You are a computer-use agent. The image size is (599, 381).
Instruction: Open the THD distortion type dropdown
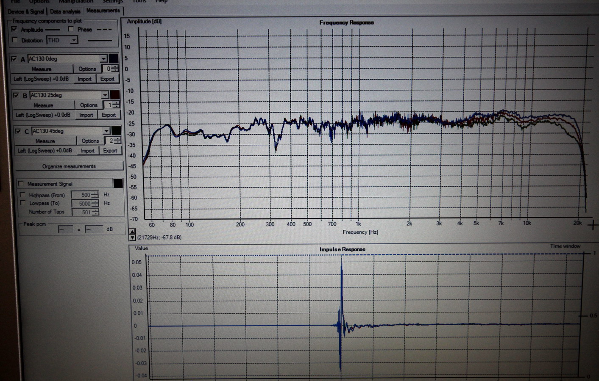click(74, 40)
